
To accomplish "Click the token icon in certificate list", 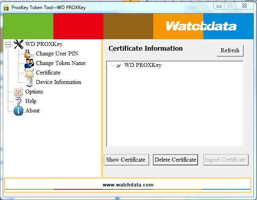I will pyautogui.click(x=119, y=65).
